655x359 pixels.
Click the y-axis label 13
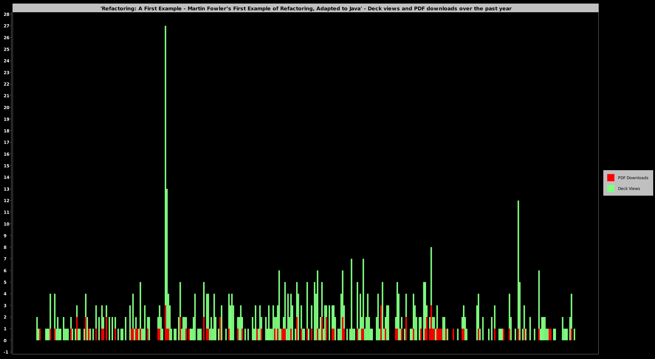[x=6, y=189]
